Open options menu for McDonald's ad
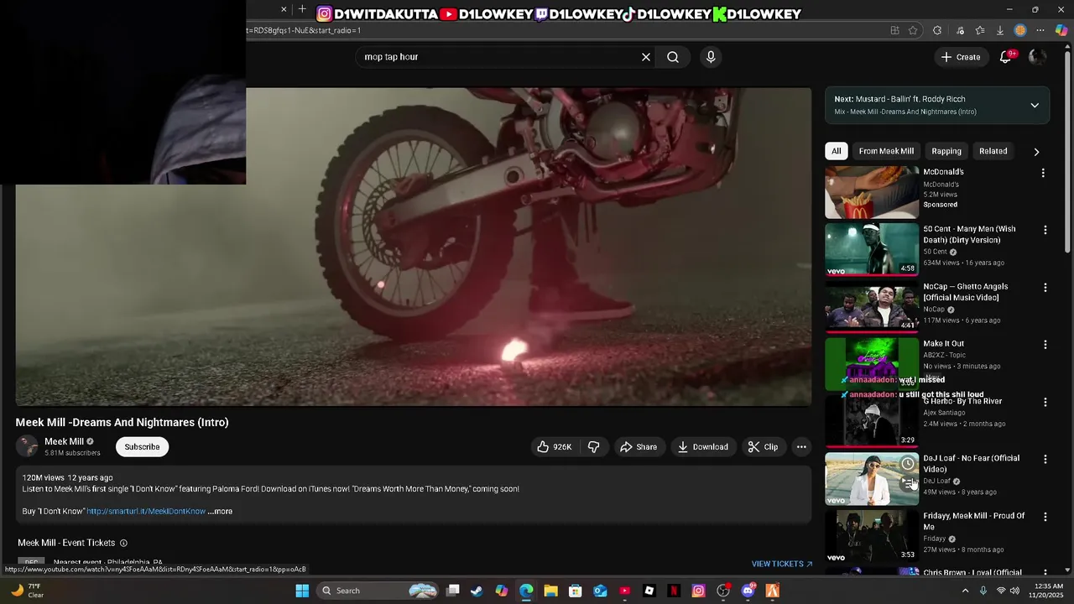 tap(1043, 173)
